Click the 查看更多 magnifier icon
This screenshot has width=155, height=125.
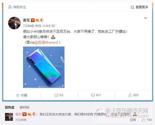(132, 7)
